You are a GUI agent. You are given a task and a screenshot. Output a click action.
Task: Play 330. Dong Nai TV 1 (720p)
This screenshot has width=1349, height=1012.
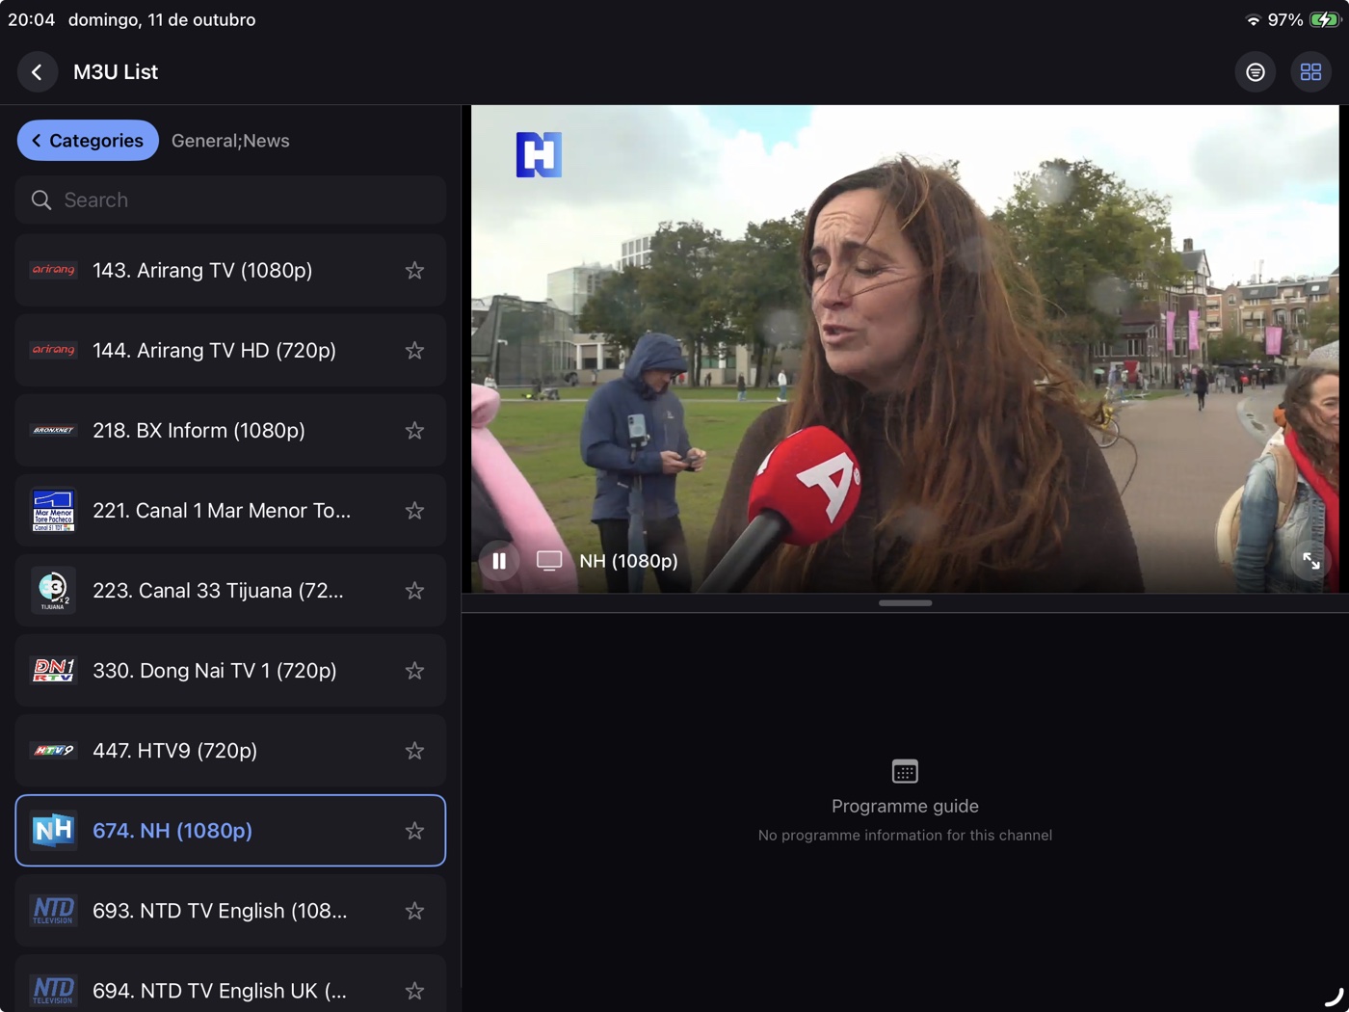click(230, 671)
